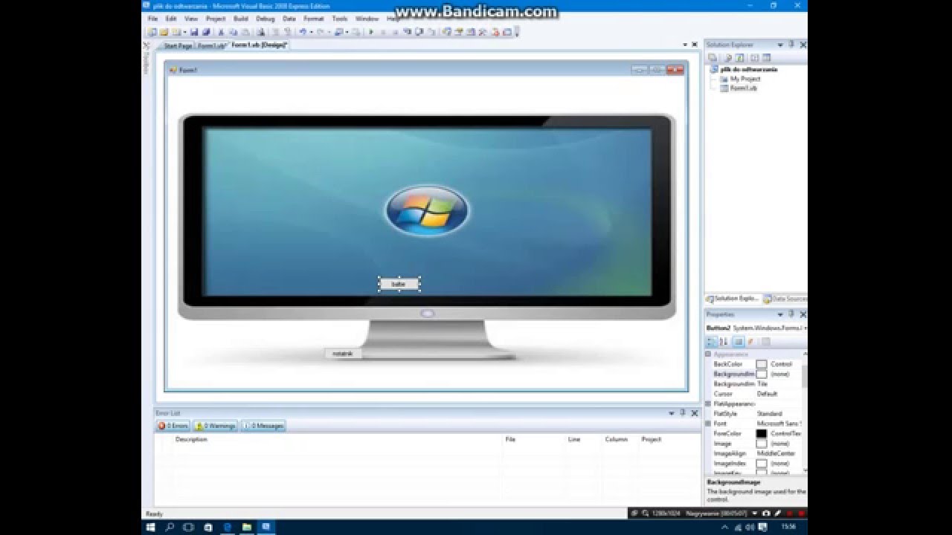Click the Save All toolbar icon

(x=206, y=32)
